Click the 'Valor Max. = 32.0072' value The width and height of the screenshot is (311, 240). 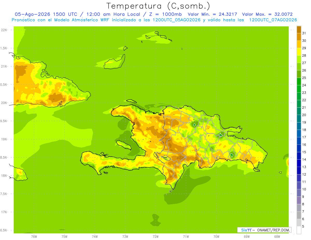pos(267,14)
